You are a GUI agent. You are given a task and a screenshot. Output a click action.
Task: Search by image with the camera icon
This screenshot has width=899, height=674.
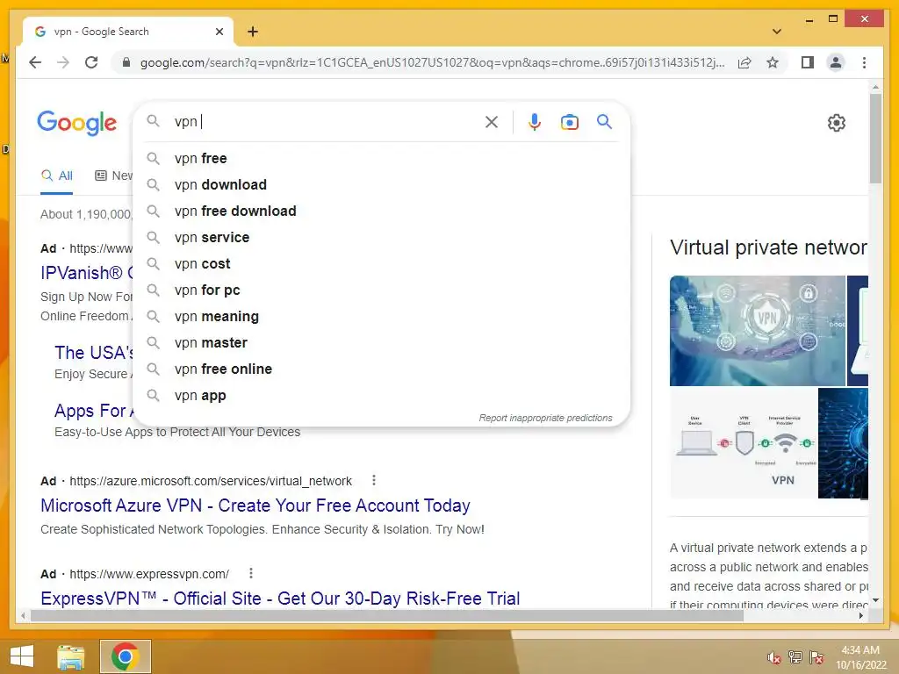[x=569, y=121]
